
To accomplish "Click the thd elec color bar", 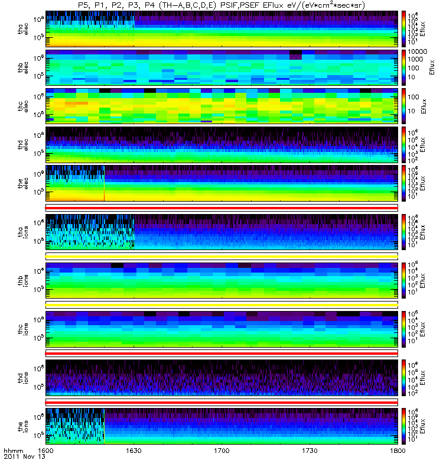I will (x=403, y=145).
